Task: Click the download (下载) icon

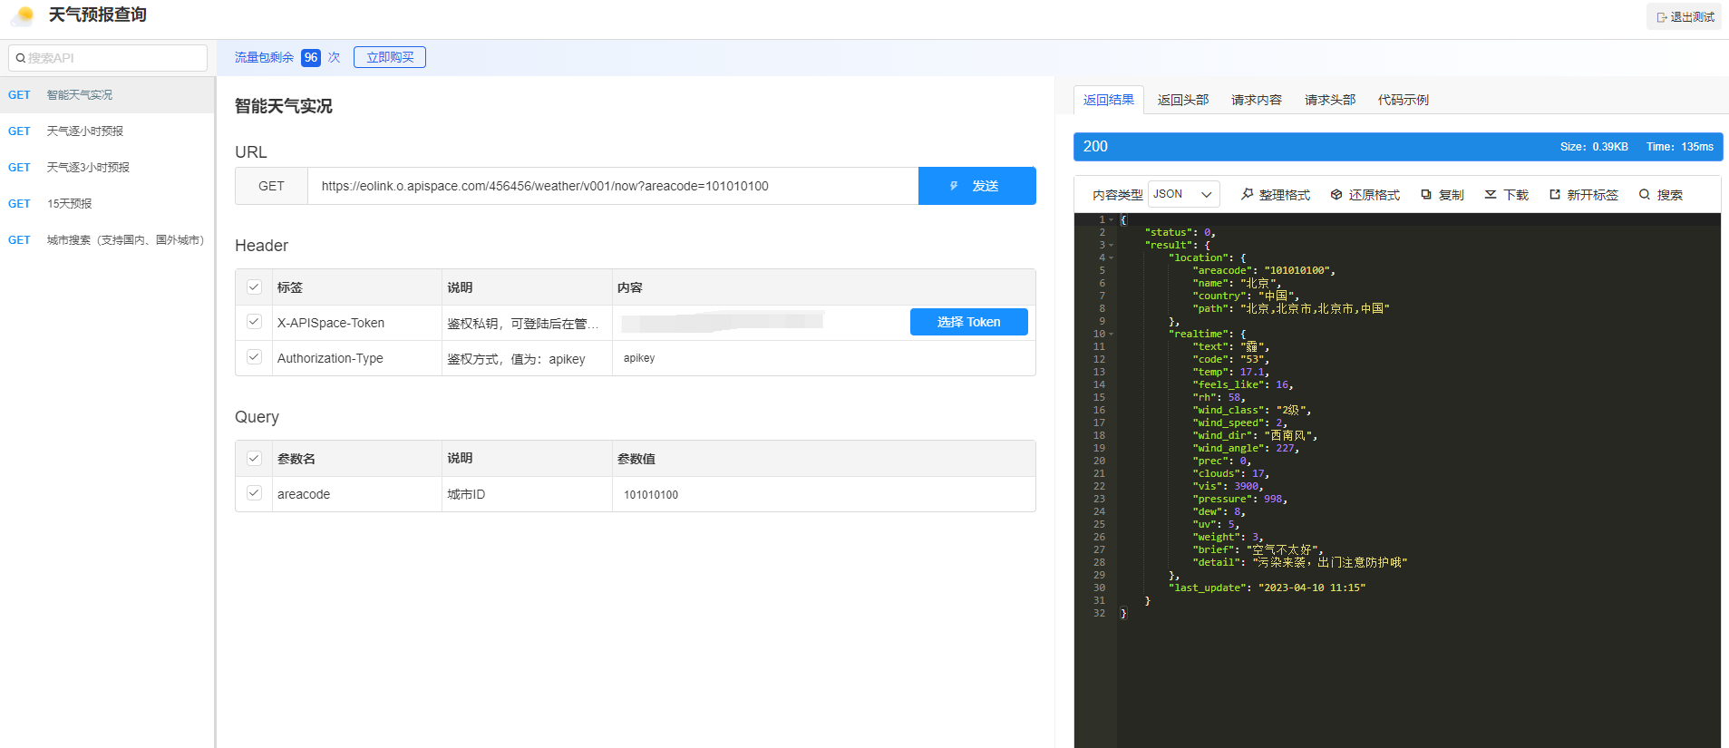Action: point(1491,194)
